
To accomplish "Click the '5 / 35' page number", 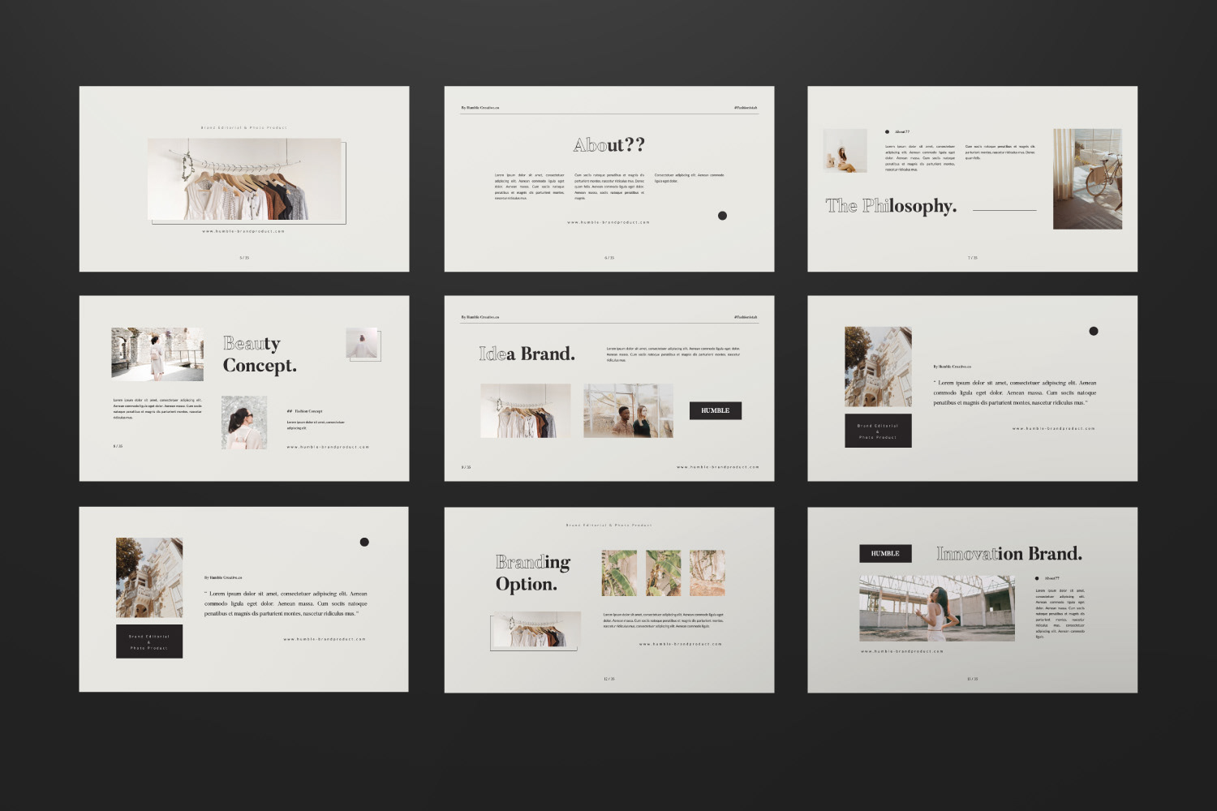I will pyautogui.click(x=244, y=258).
